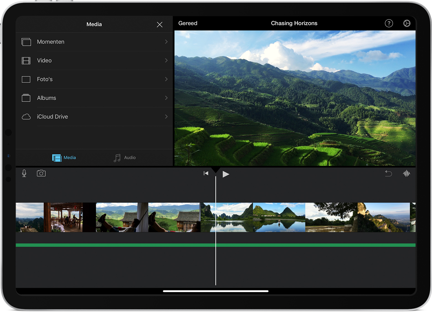Click the help question mark icon
The image size is (432, 312).
pos(389,23)
